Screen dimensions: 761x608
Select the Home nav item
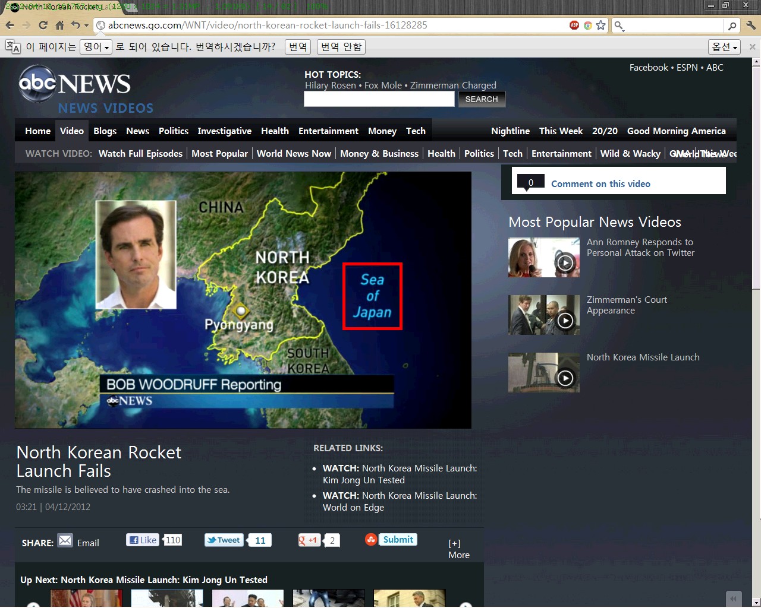tap(37, 131)
